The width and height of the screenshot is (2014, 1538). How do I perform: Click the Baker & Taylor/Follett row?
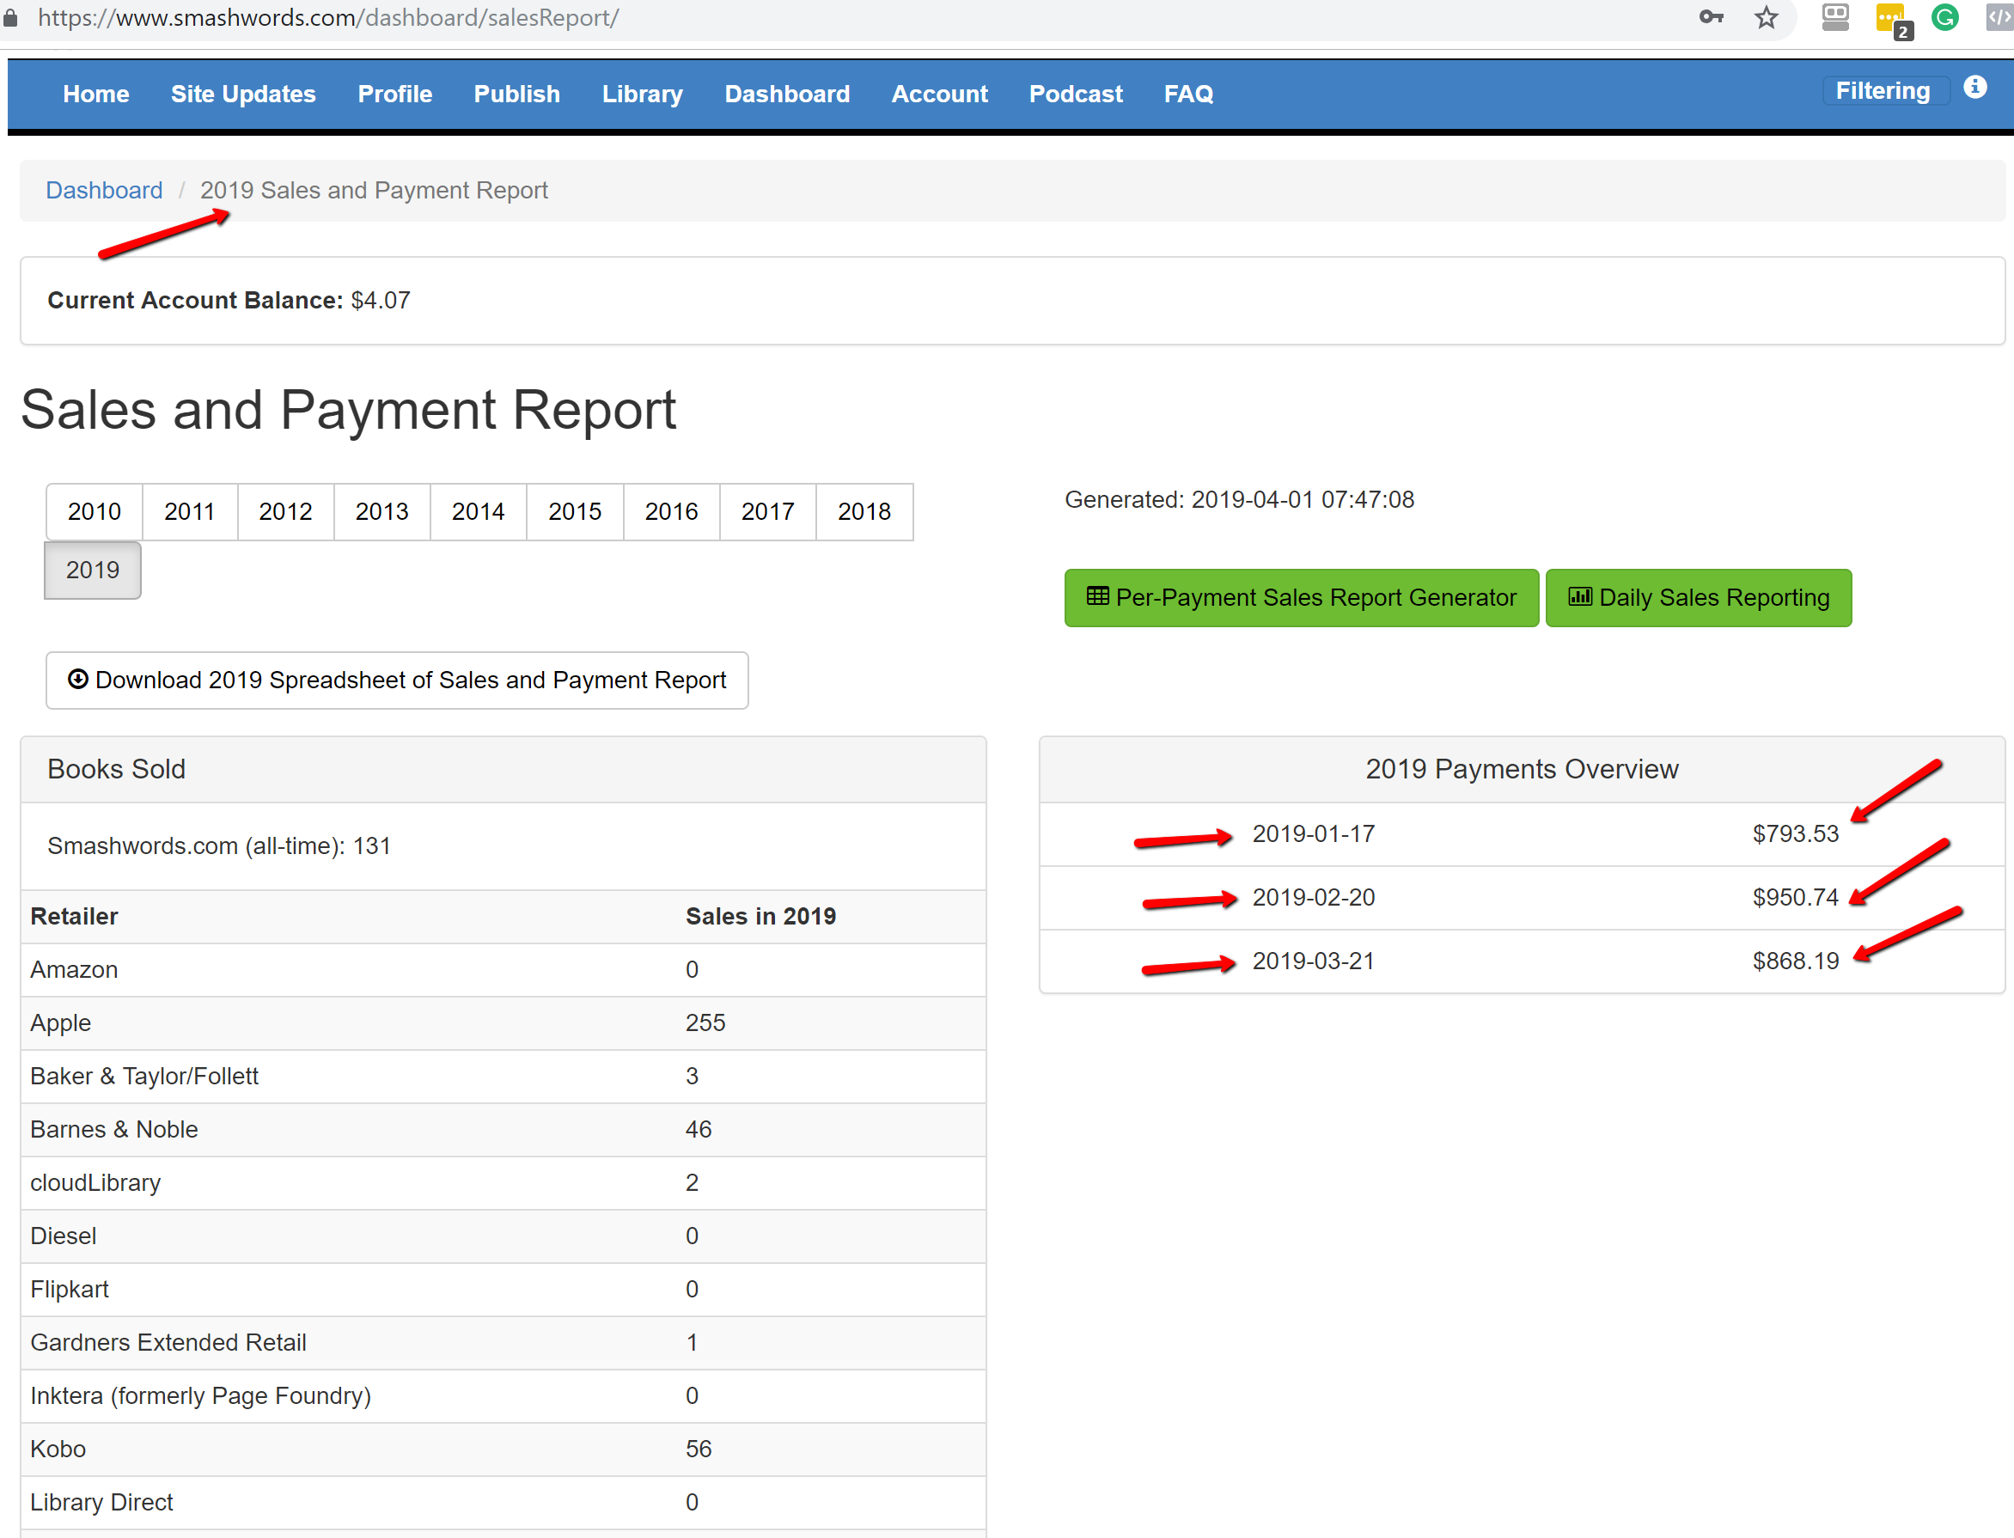503,1077
